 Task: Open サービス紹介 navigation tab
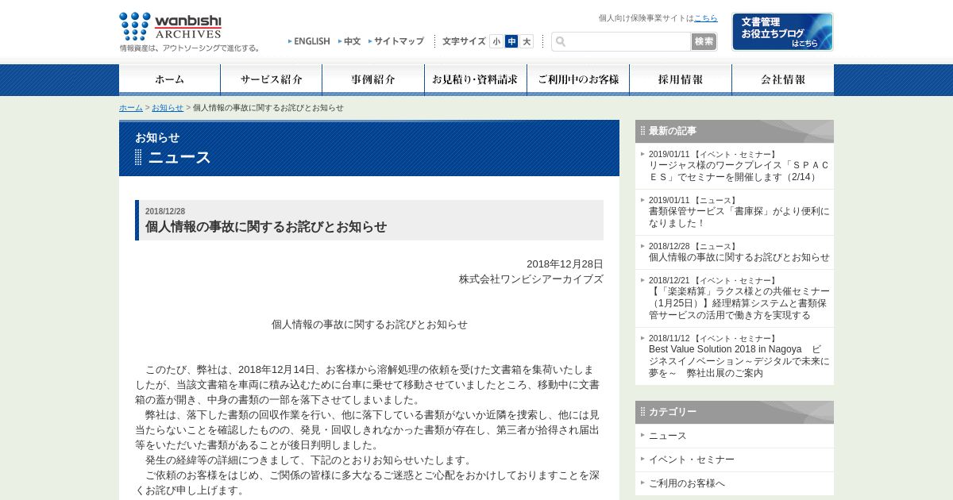[272, 80]
